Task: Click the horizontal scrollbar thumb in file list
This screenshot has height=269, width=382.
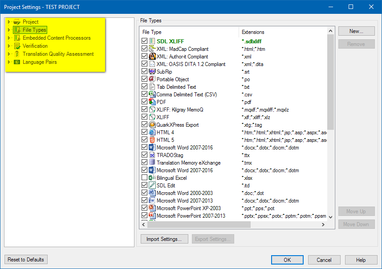Action: click(x=199, y=224)
